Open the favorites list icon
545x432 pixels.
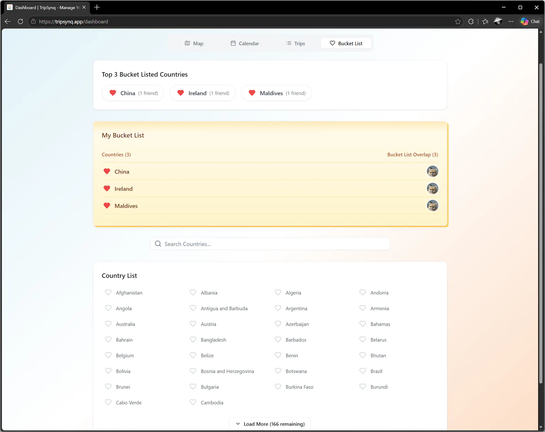(x=485, y=21)
